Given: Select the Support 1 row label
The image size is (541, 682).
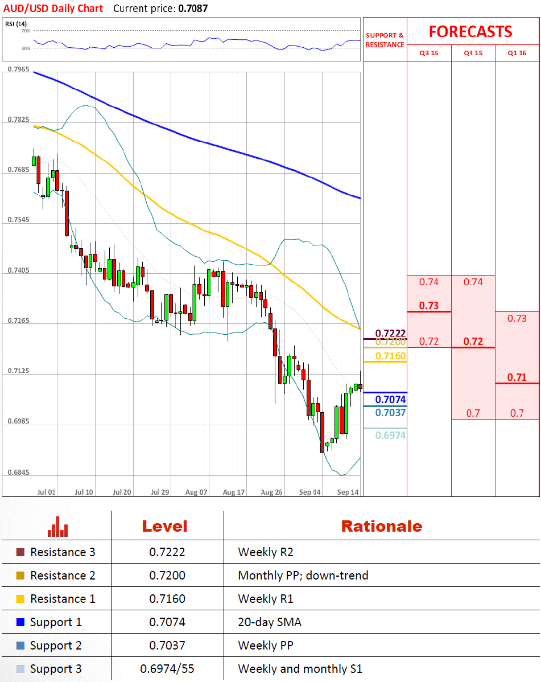Looking at the screenshot, I should point(56,622).
